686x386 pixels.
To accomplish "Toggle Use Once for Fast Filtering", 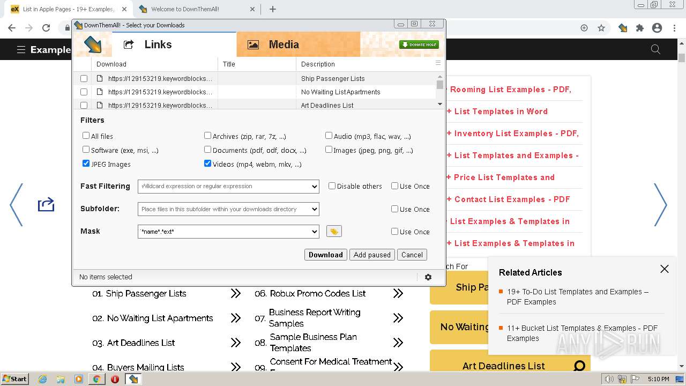I will [x=394, y=185].
